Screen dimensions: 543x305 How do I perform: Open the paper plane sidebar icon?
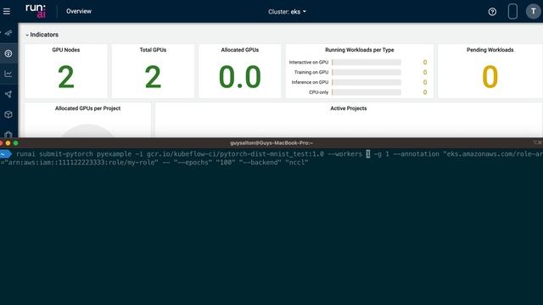coord(8,94)
